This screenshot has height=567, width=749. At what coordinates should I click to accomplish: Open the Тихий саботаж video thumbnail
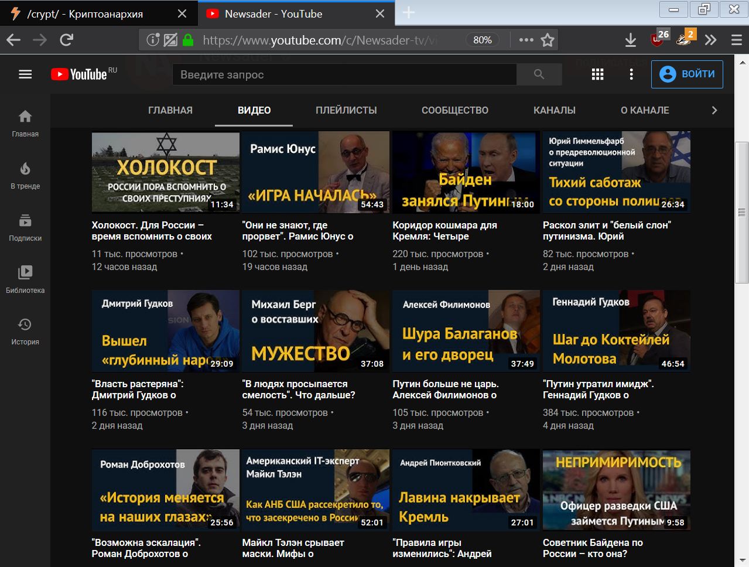point(617,172)
